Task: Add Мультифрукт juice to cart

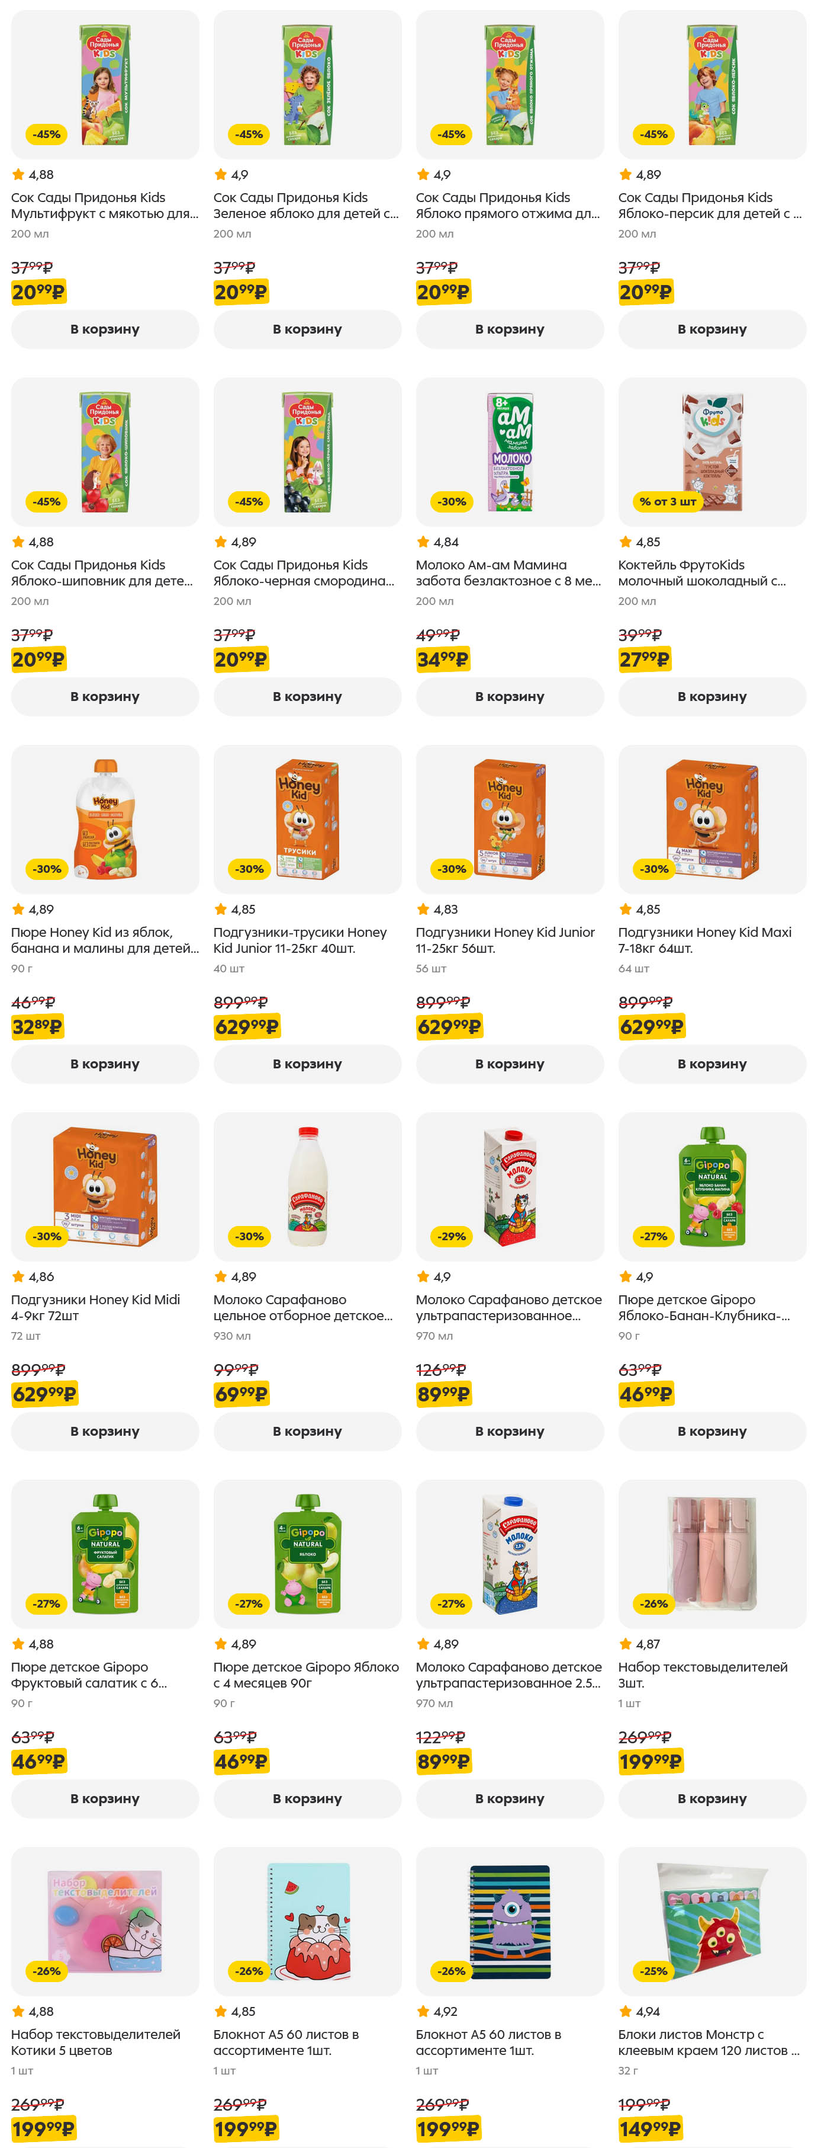Action: tap(105, 329)
